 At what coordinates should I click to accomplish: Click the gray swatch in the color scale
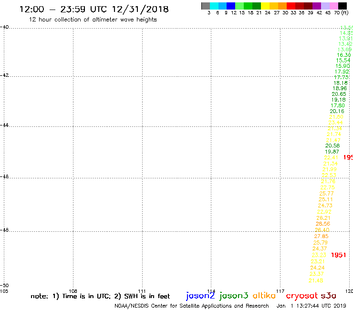pos(206,6)
